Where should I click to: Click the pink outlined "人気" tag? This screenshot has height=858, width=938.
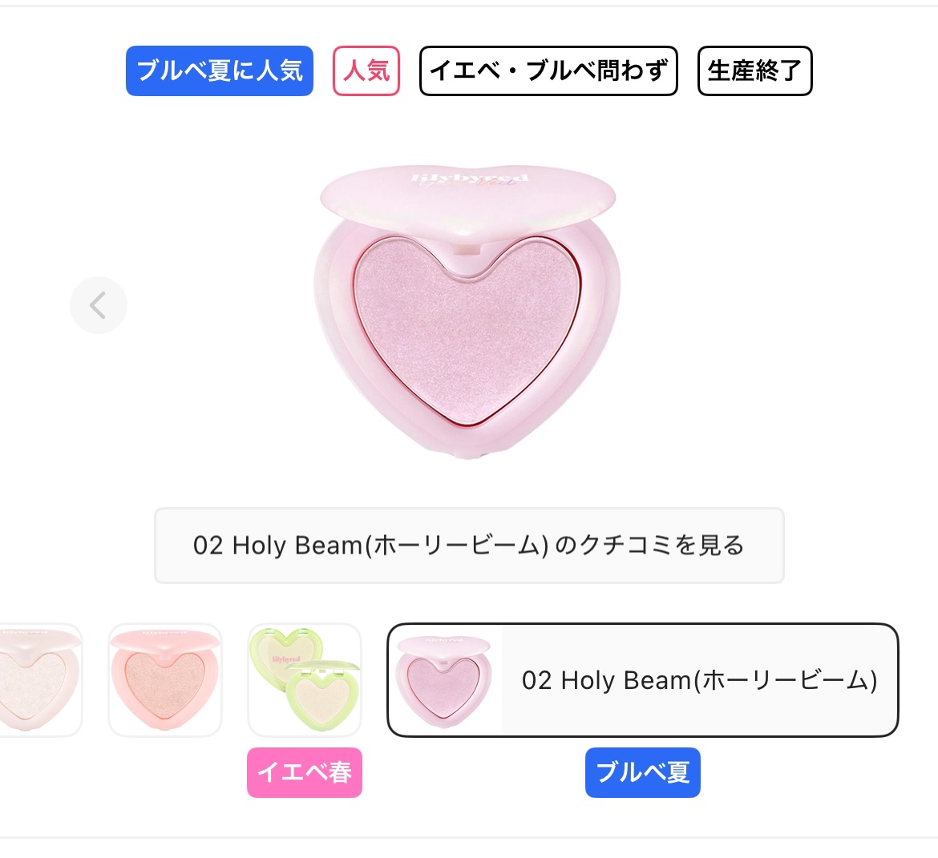pyautogui.click(x=366, y=70)
